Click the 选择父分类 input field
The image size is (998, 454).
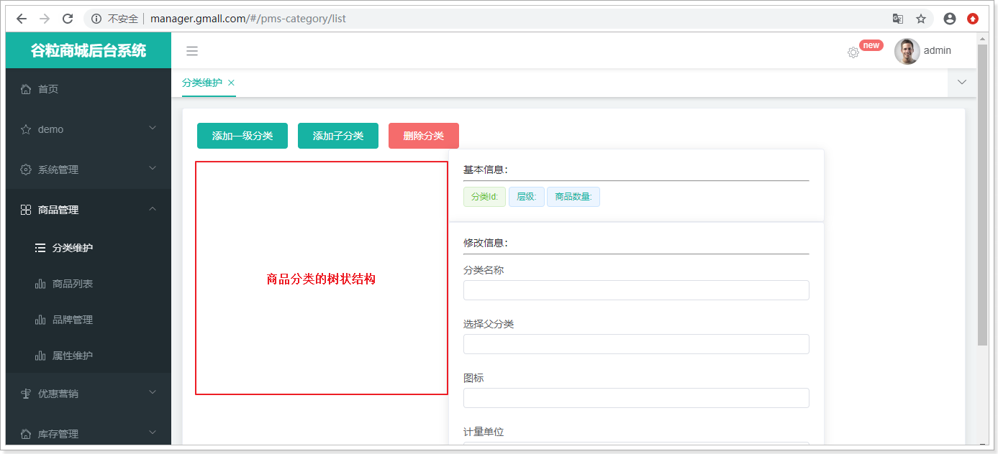(x=636, y=344)
